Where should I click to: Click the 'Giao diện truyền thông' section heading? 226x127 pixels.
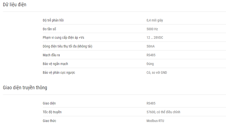(25, 87)
